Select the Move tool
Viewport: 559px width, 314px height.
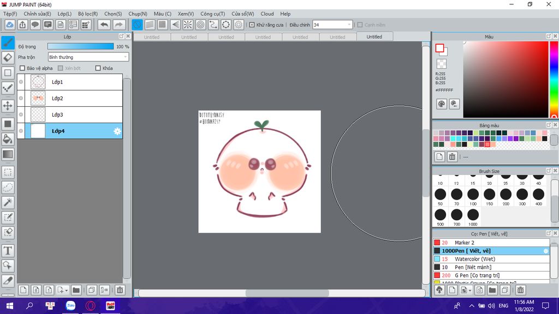8,106
